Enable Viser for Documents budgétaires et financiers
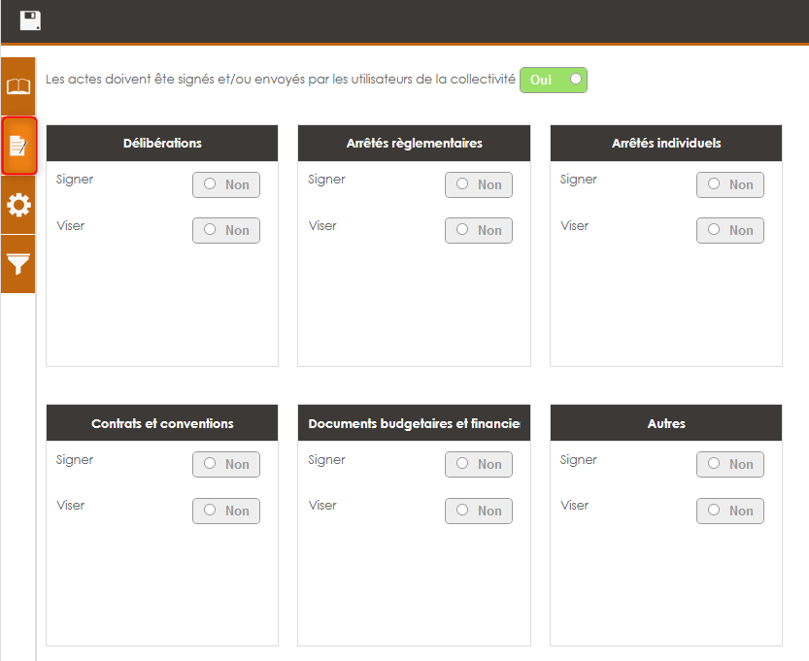 click(x=478, y=511)
